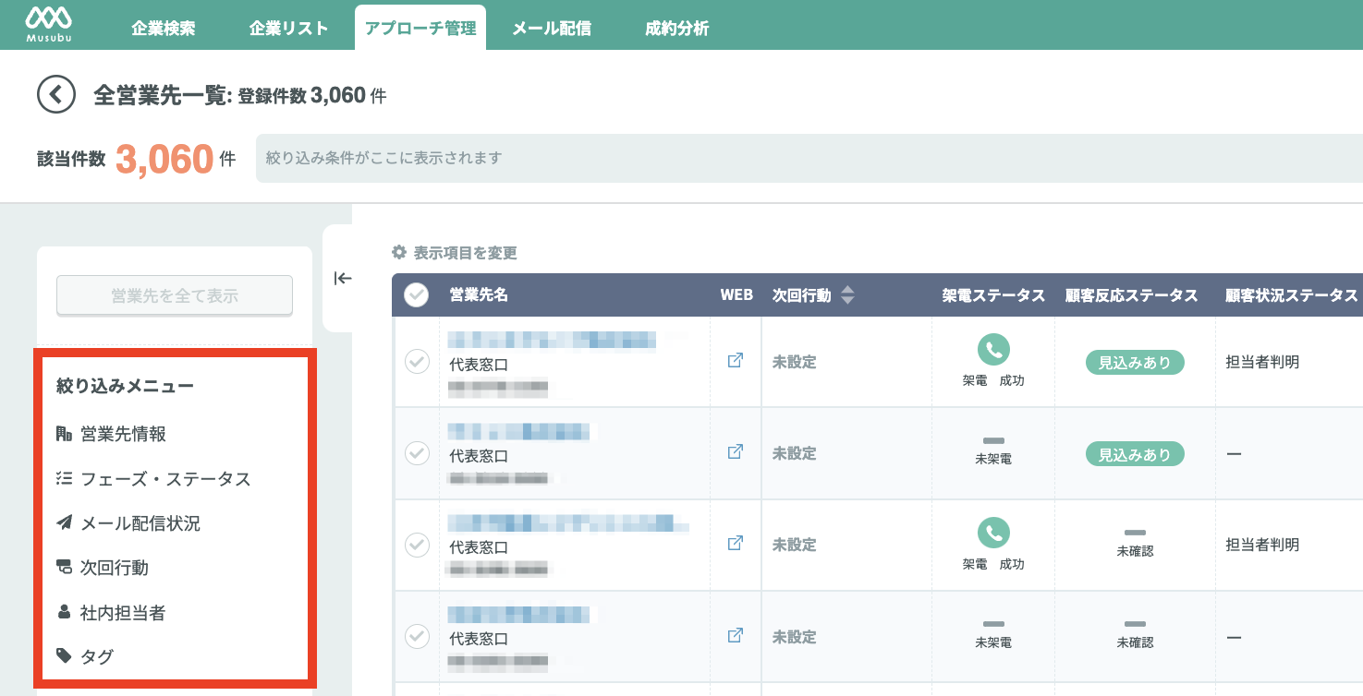Open WEB link in third row
This screenshot has height=696, width=1363.
tap(736, 544)
